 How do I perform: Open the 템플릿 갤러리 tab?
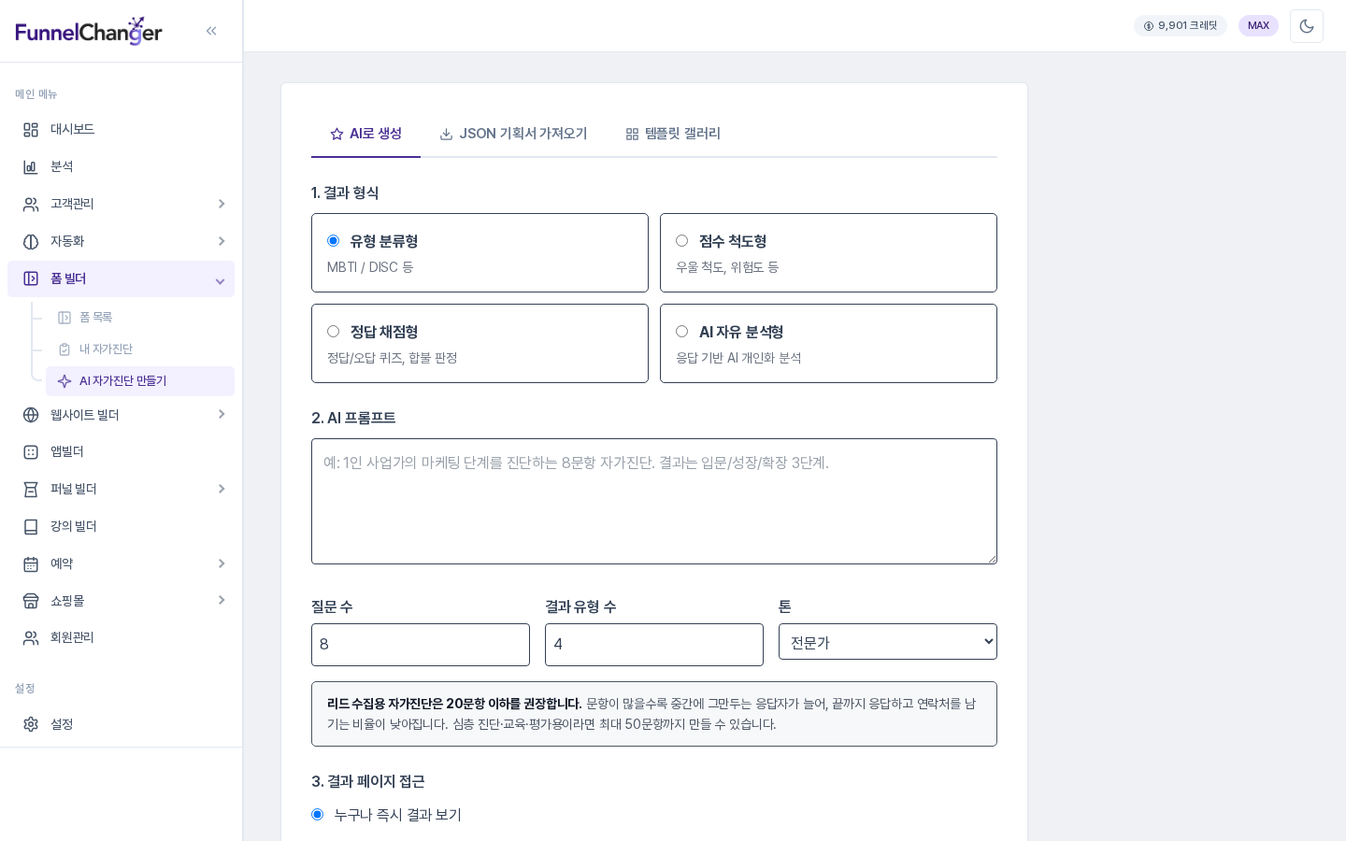673,134
